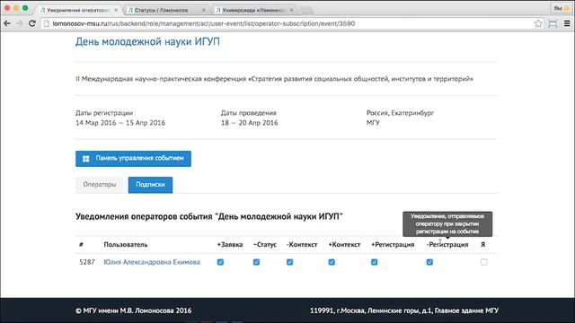
Task: Bookmark this page with the star icon
Action: coord(538,23)
